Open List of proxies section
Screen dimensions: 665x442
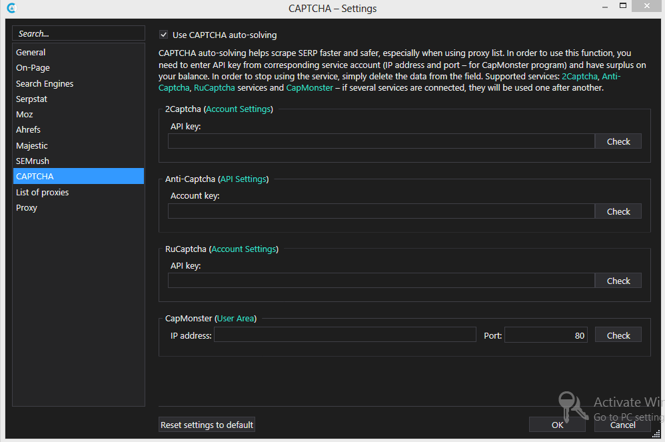point(79,192)
